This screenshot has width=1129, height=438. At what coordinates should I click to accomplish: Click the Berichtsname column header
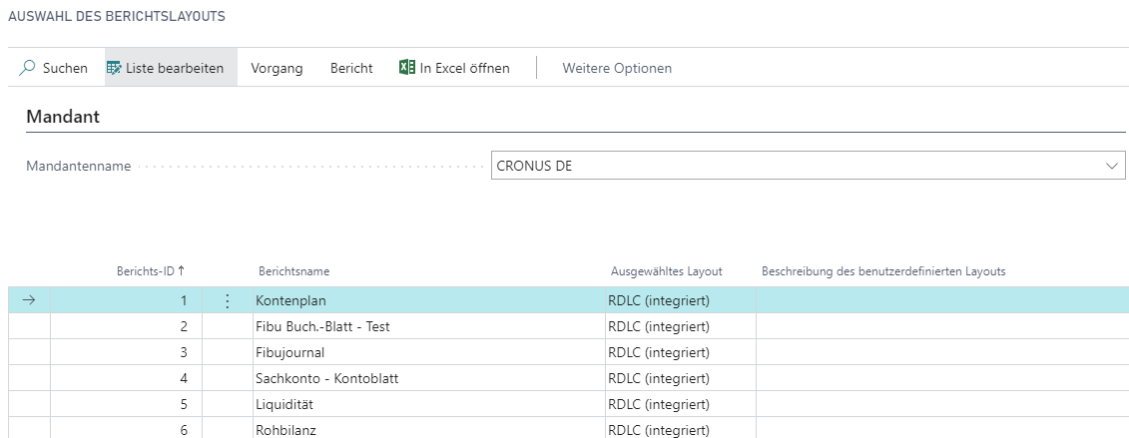coord(293,271)
